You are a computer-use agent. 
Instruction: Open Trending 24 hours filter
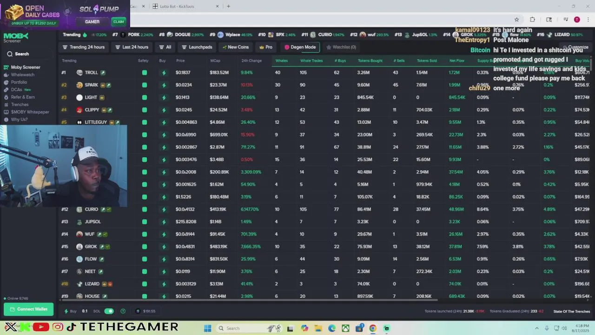[x=84, y=47]
